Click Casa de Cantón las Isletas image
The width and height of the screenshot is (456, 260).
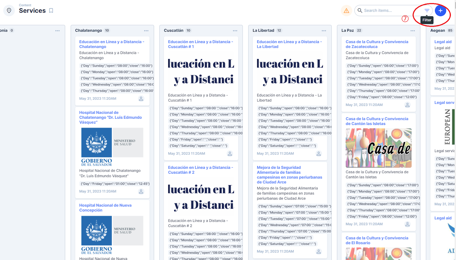378,148
